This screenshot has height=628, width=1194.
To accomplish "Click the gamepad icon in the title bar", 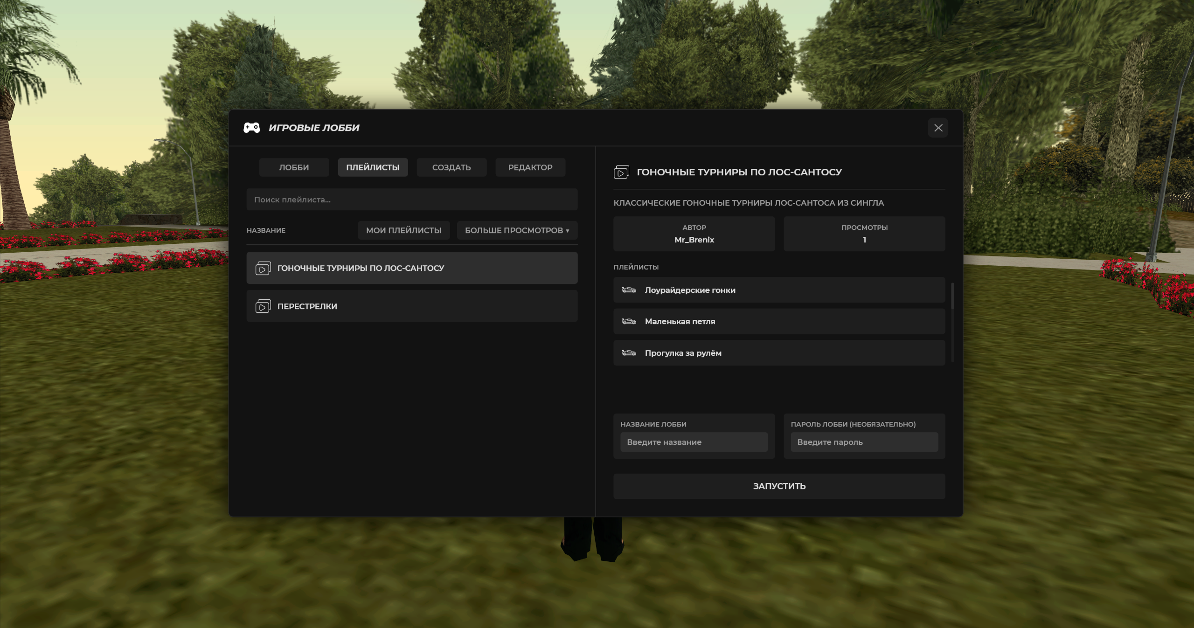I will click(x=251, y=128).
